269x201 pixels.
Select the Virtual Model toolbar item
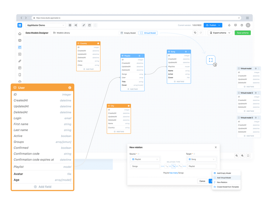click(148, 33)
